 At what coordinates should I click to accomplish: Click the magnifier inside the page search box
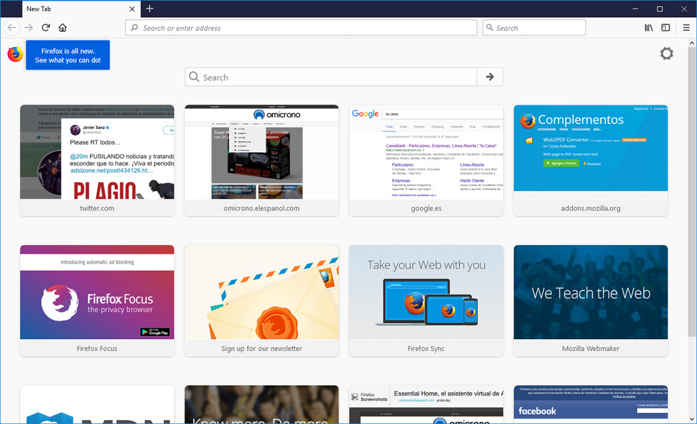pyautogui.click(x=194, y=76)
